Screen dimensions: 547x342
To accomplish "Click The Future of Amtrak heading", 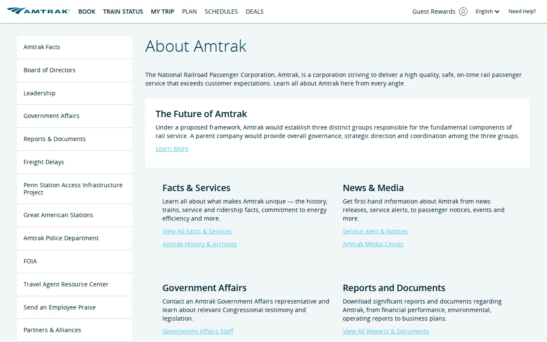I will [x=201, y=114].
